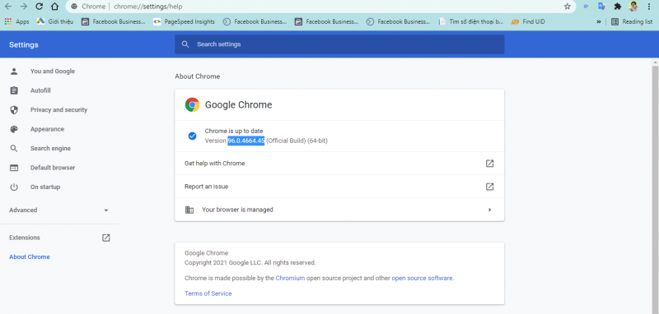
Task: Open the Tìm số điện thoại bookmark
Action: point(471,22)
